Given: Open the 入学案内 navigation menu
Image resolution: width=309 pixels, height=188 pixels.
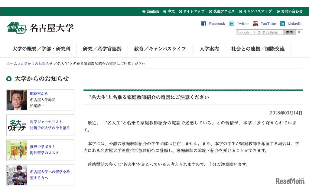Looking at the screenshot, I should 209,49.
